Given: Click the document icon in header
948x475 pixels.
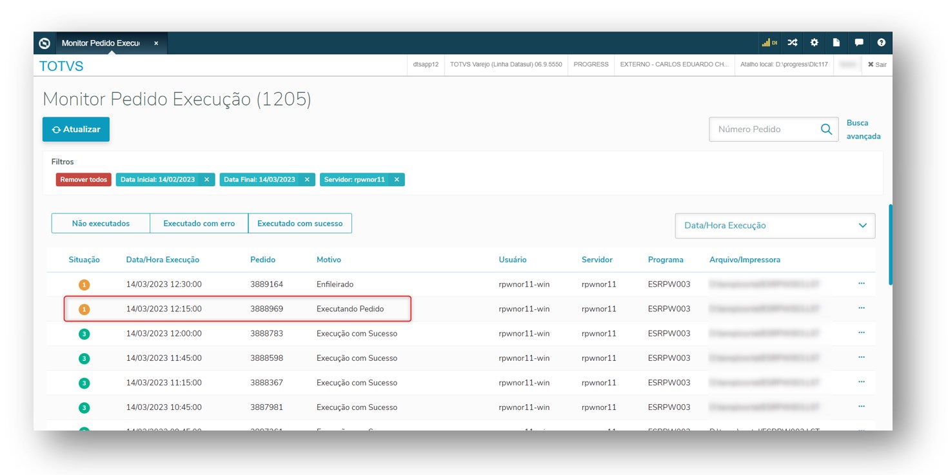Looking at the screenshot, I should point(836,43).
